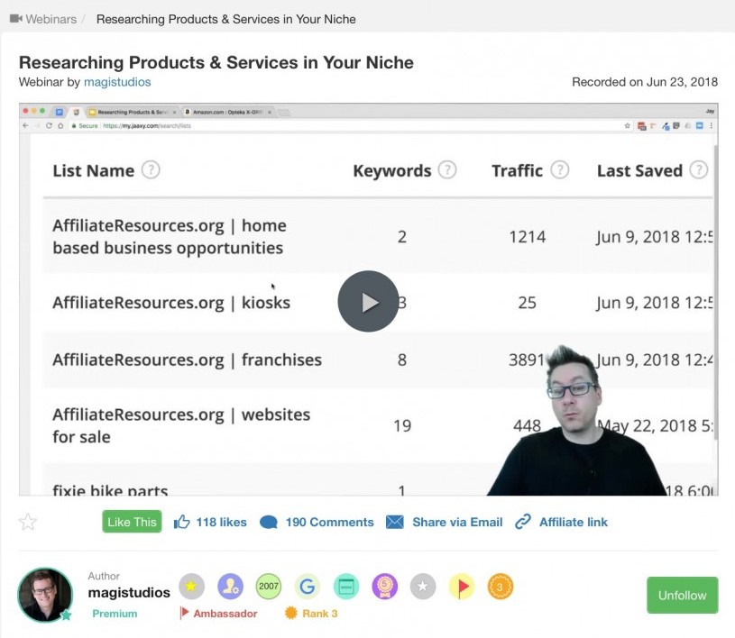Click the envelope email icon
Image resolution: width=735 pixels, height=638 pixels.
[395, 522]
